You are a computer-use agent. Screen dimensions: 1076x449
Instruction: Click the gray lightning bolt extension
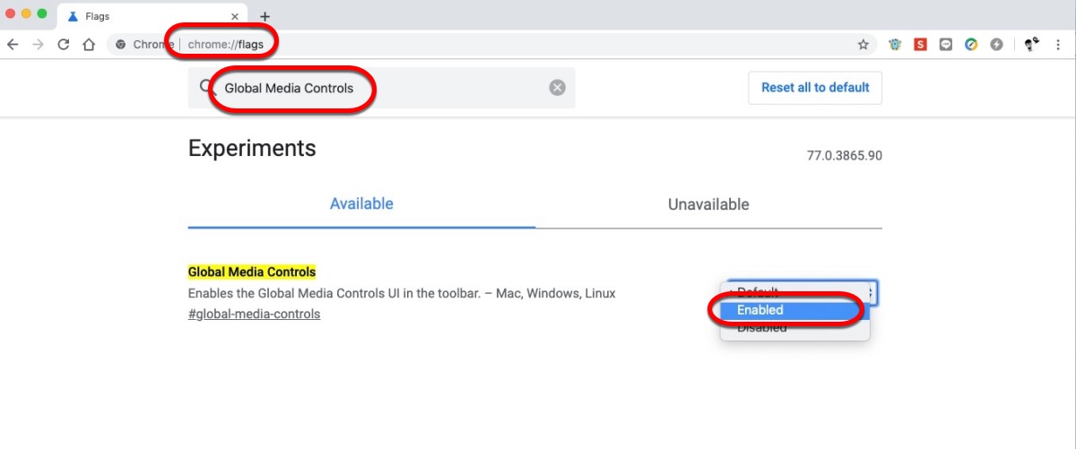996,44
